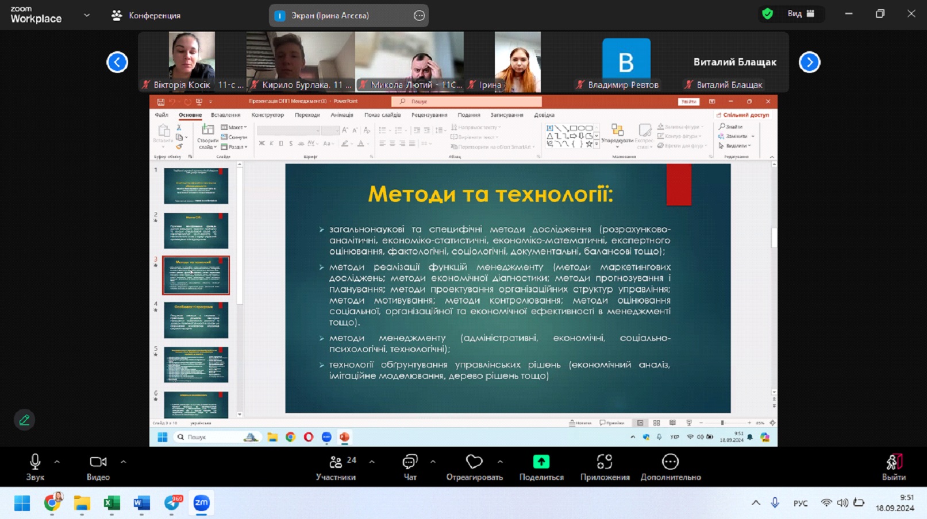Switch to the Конференция tab

click(147, 16)
